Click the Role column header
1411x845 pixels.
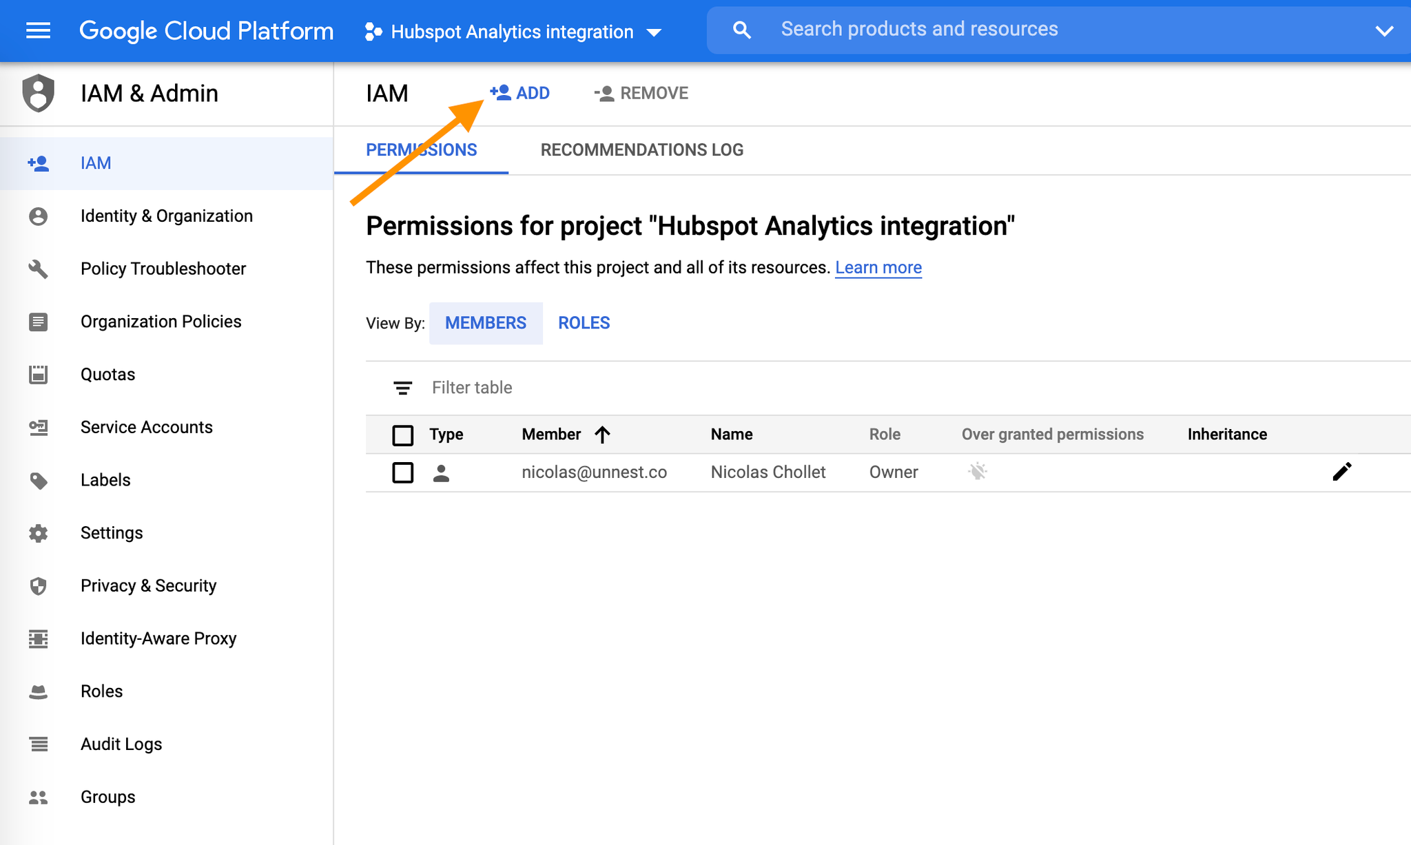(885, 435)
